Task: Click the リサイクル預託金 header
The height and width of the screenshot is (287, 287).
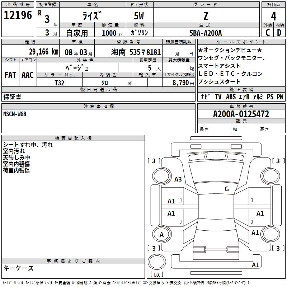Action: tap(179, 75)
